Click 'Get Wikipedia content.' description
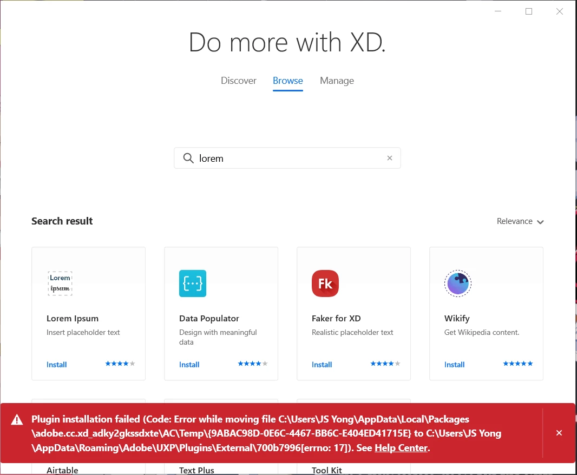 (x=482, y=332)
